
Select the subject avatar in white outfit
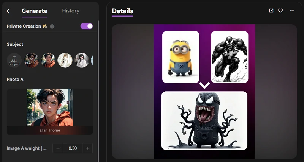(x=65, y=60)
